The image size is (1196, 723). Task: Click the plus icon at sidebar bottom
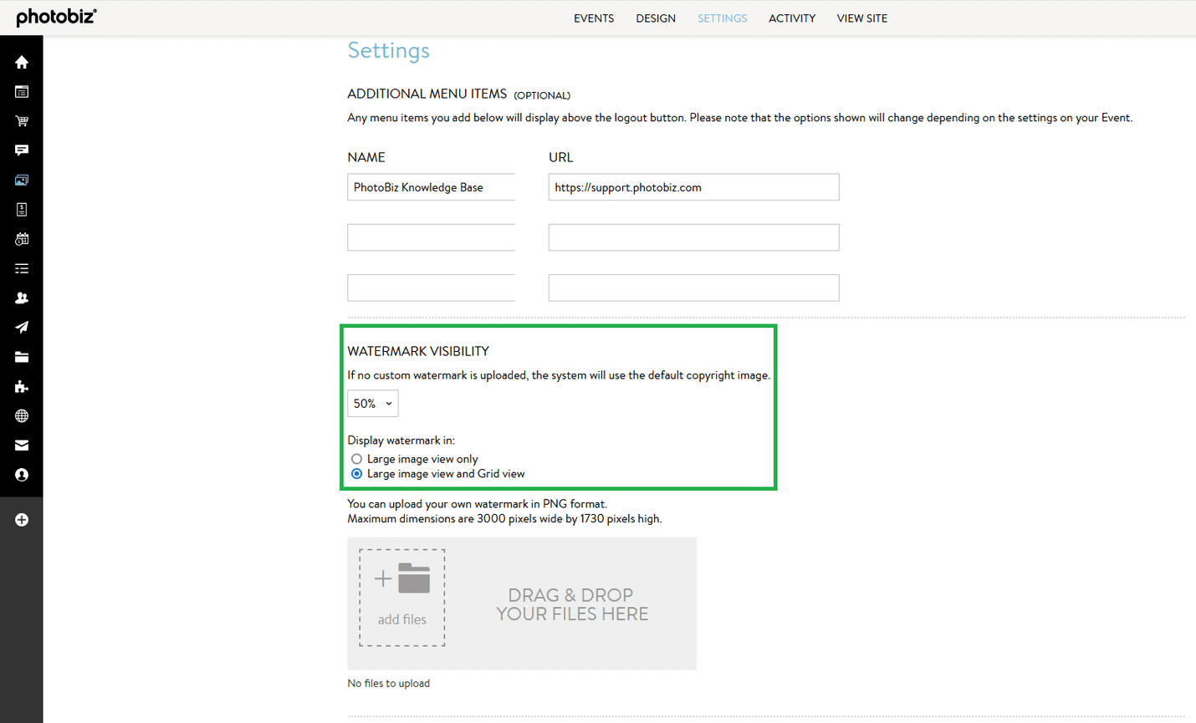point(22,519)
